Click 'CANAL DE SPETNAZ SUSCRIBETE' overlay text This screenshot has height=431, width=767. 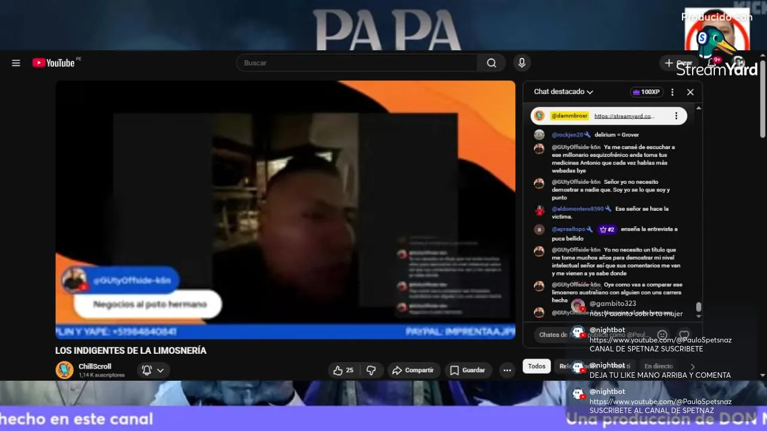point(646,349)
